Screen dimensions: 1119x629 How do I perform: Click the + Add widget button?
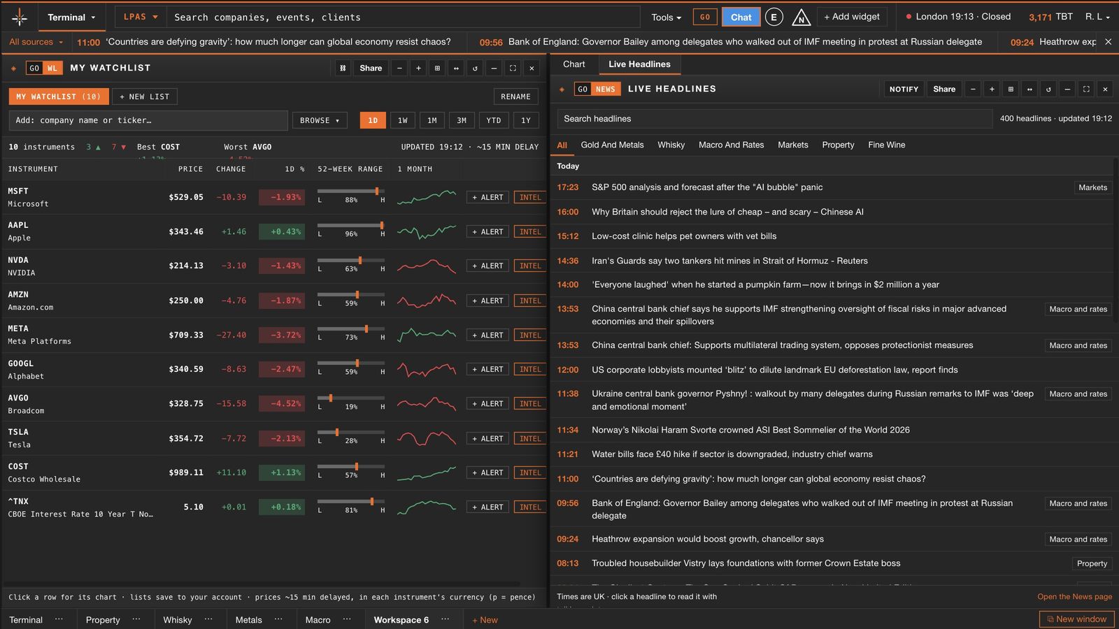point(851,17)
